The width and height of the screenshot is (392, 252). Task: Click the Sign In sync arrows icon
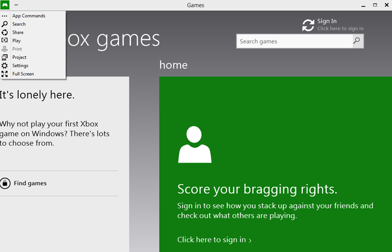[x=308, y=25]
